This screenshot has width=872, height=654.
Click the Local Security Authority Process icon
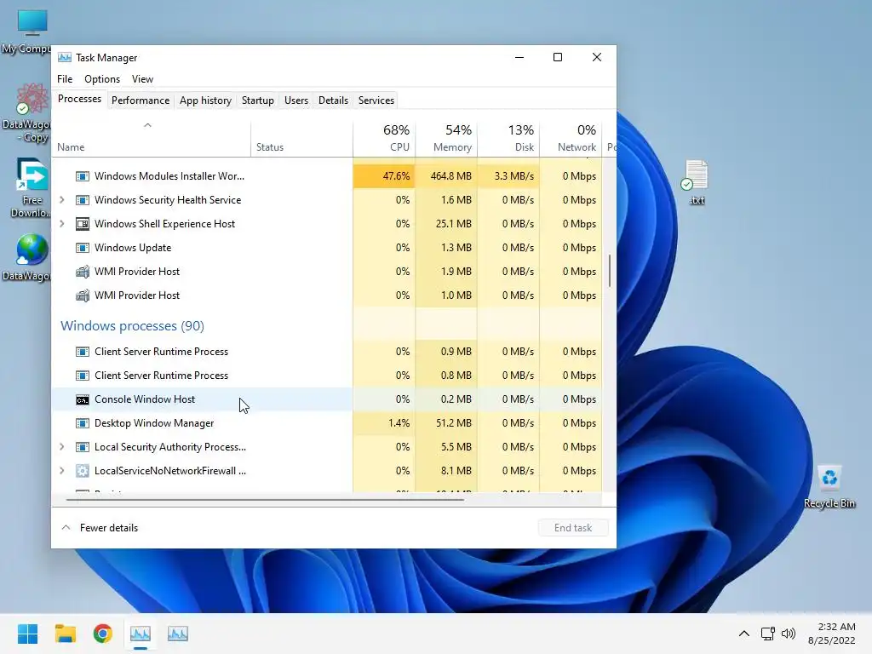click(83, 448)
